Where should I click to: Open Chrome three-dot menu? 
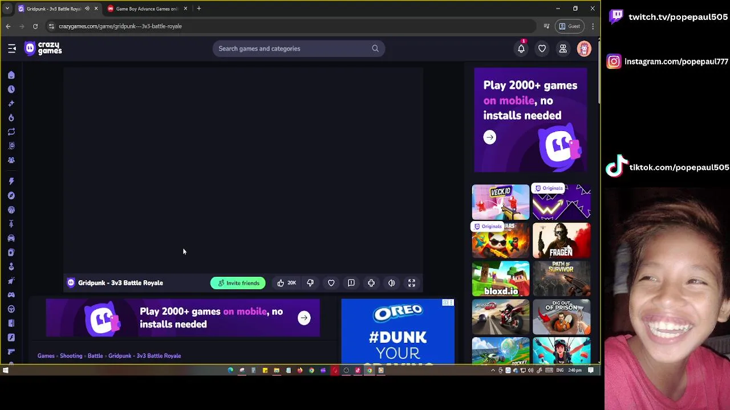tap(593, 26)
